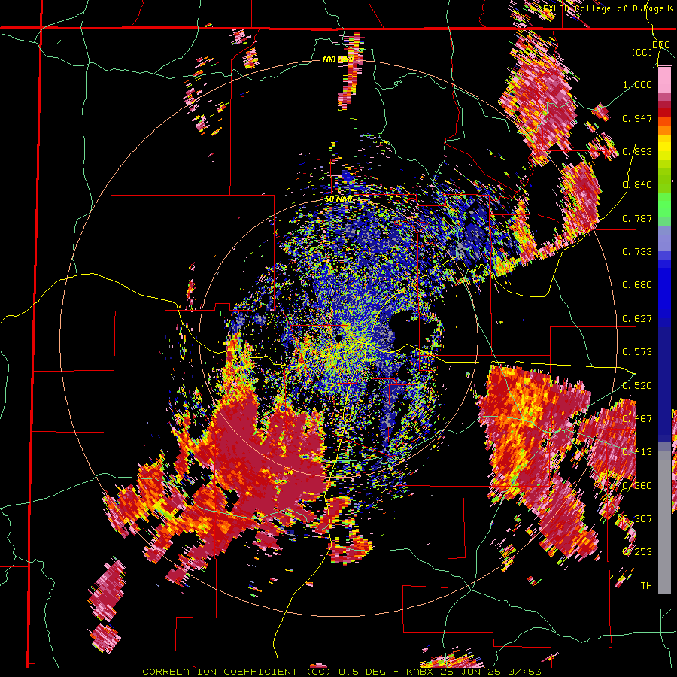Select the orange segment of the color bar

click(664, 130)
